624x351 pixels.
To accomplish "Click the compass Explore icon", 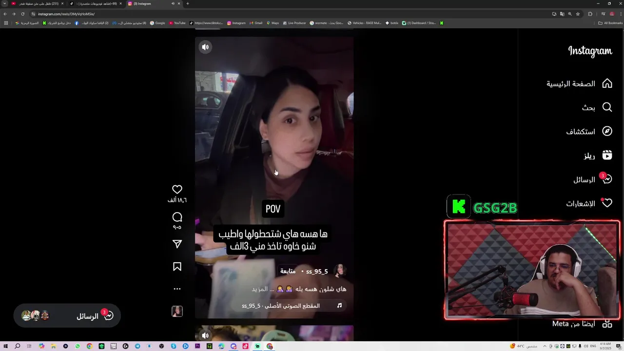I will 607,131.
